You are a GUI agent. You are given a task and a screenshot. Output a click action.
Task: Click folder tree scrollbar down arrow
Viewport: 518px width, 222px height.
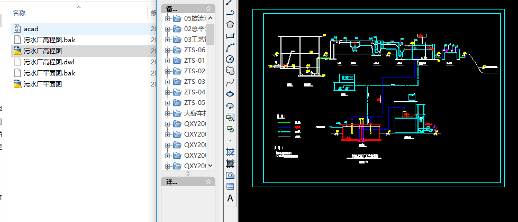[x=211, y=166]
